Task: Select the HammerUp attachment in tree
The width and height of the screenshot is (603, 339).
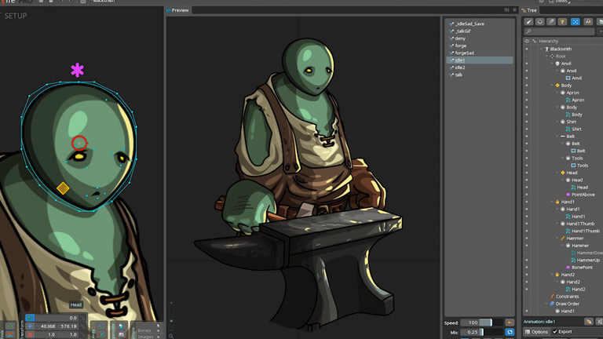Action: click(588, 261)
